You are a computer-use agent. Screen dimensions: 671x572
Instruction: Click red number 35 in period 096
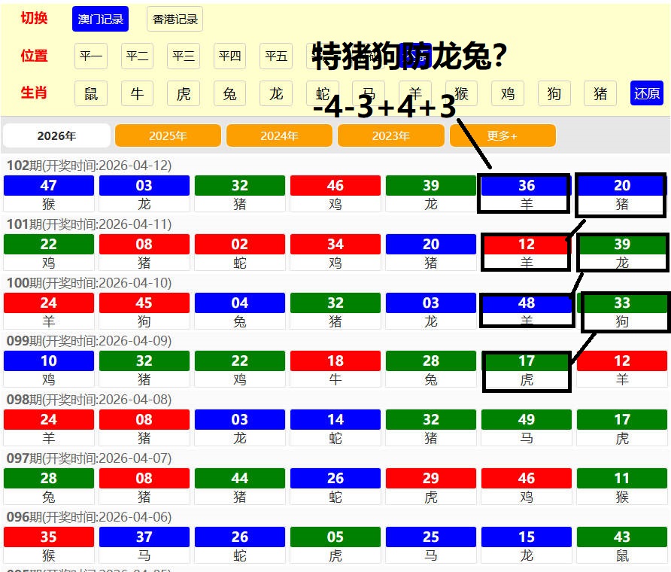point(49,537)
